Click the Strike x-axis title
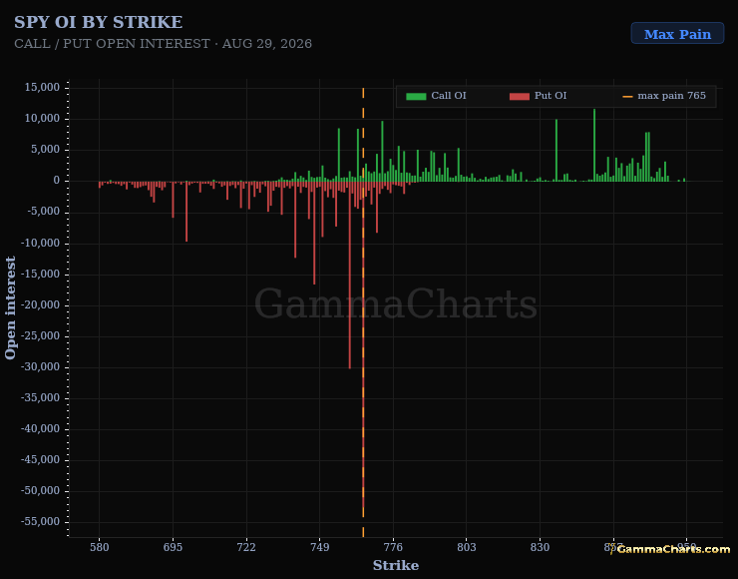The height and width of the screenshot is (579, 738). (x=396, y=565)
